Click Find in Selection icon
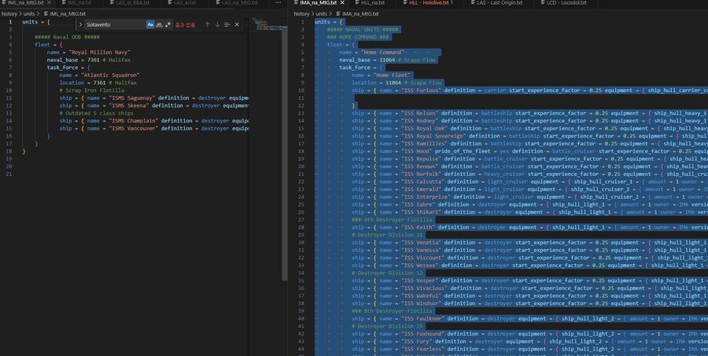The width and height of the screenshot is (708, 356). (227, 24)
